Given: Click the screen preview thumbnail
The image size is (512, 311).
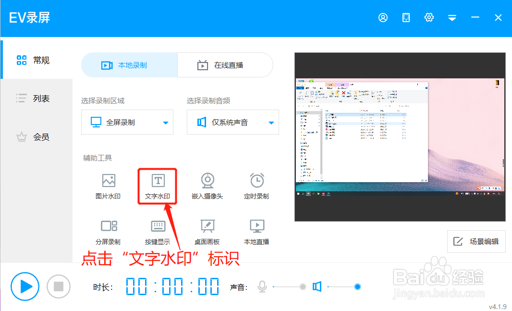Looking at the screenshot, I should pyautogui.click(x=400, y=137).
